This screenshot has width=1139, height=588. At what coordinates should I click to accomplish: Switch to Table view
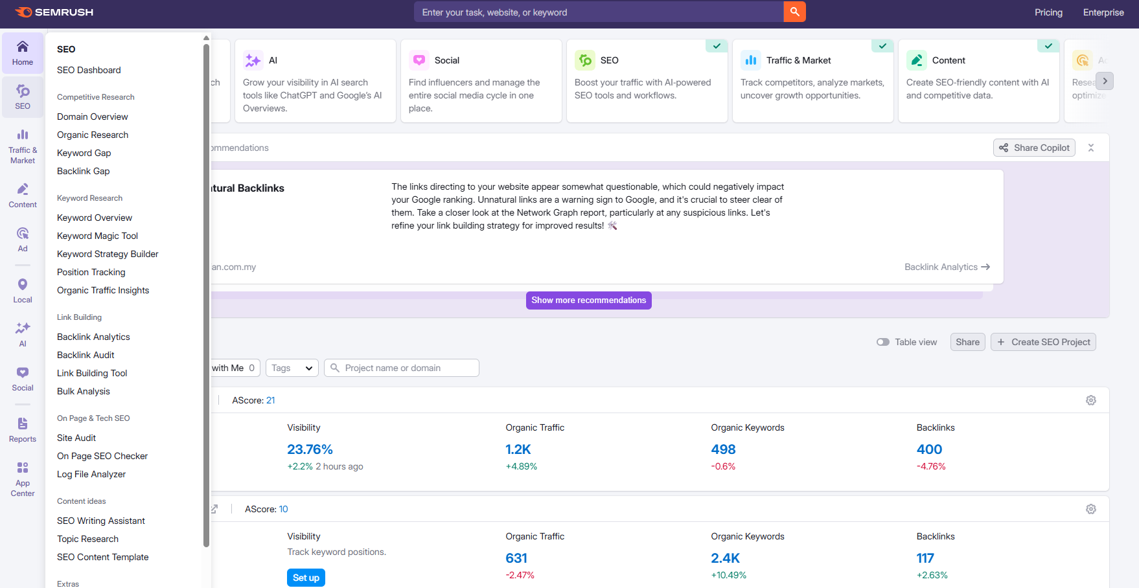pyautogui.click(x=883, y=341)
